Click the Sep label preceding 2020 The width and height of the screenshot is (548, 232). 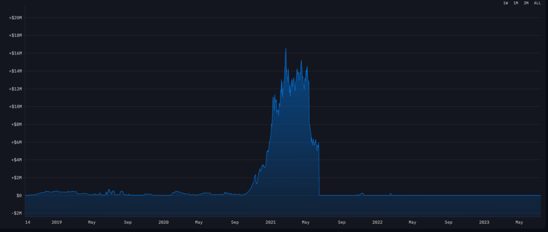128,222
